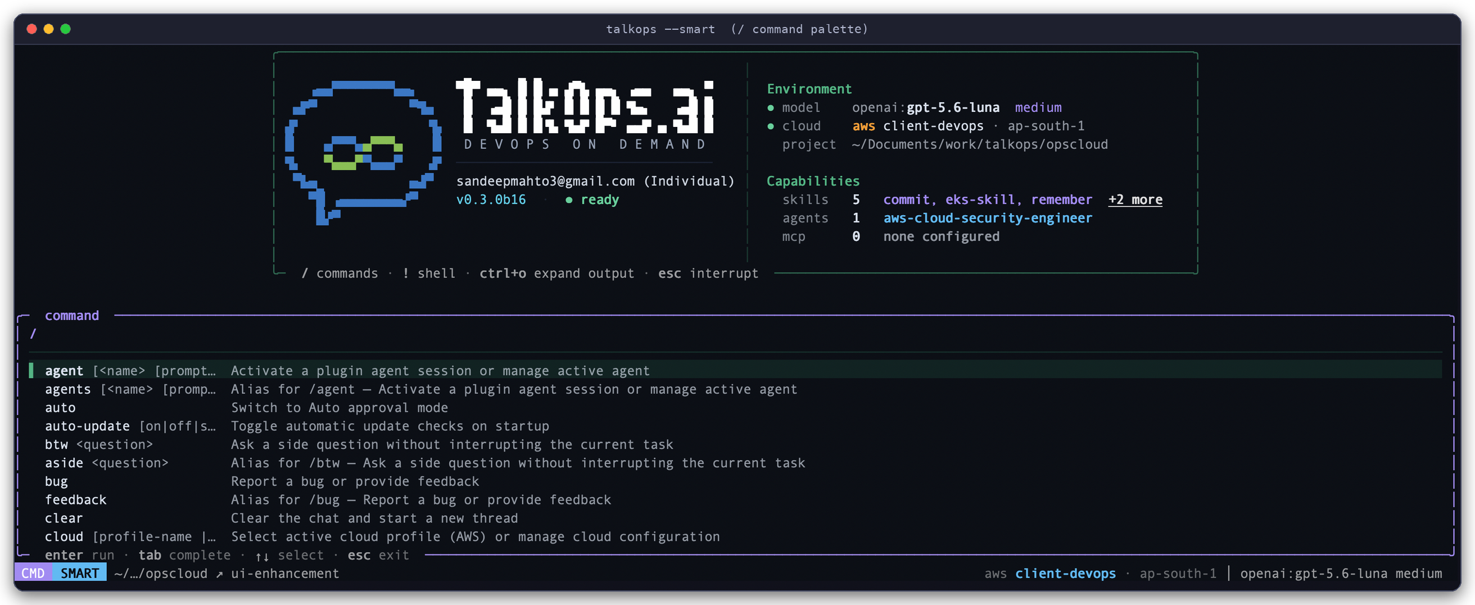Screen dimensions: 1475x605
Task: Click the 'aws-cloud-security-engineer' agent name
Action: [987, 218]
